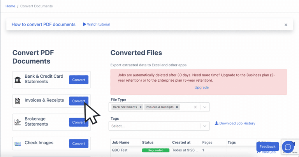Click the Brokerage Statements chart icon
Viewport: 299px width, 157px height.
pos(18,122)
